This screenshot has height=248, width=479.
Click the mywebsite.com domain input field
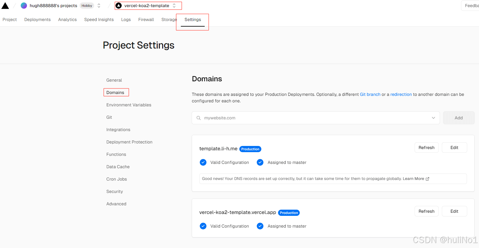tap(316, 118)
